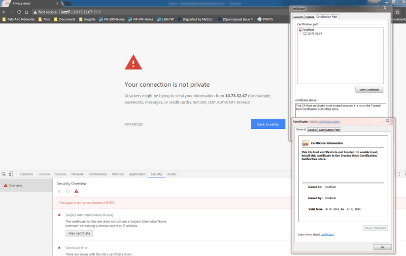This screenshot has width=406, height=256.
Task: Select localhost in the certification path
Action: coord(309,30)
